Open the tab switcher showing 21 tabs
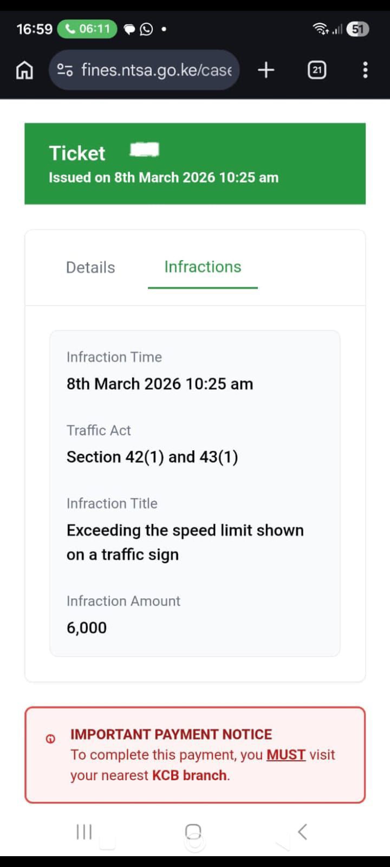This screenshot has width=390, height=867. [x=317, y=70]
